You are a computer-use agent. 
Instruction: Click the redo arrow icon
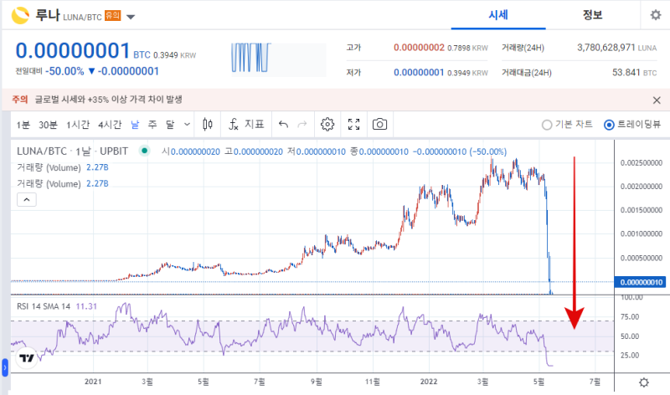(x=302, y=124)
